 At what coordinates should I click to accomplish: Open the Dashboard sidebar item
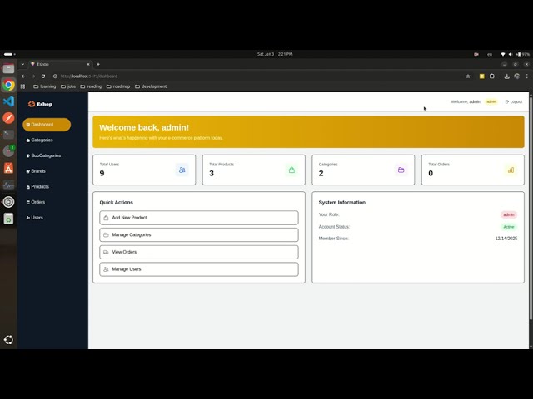47,125
